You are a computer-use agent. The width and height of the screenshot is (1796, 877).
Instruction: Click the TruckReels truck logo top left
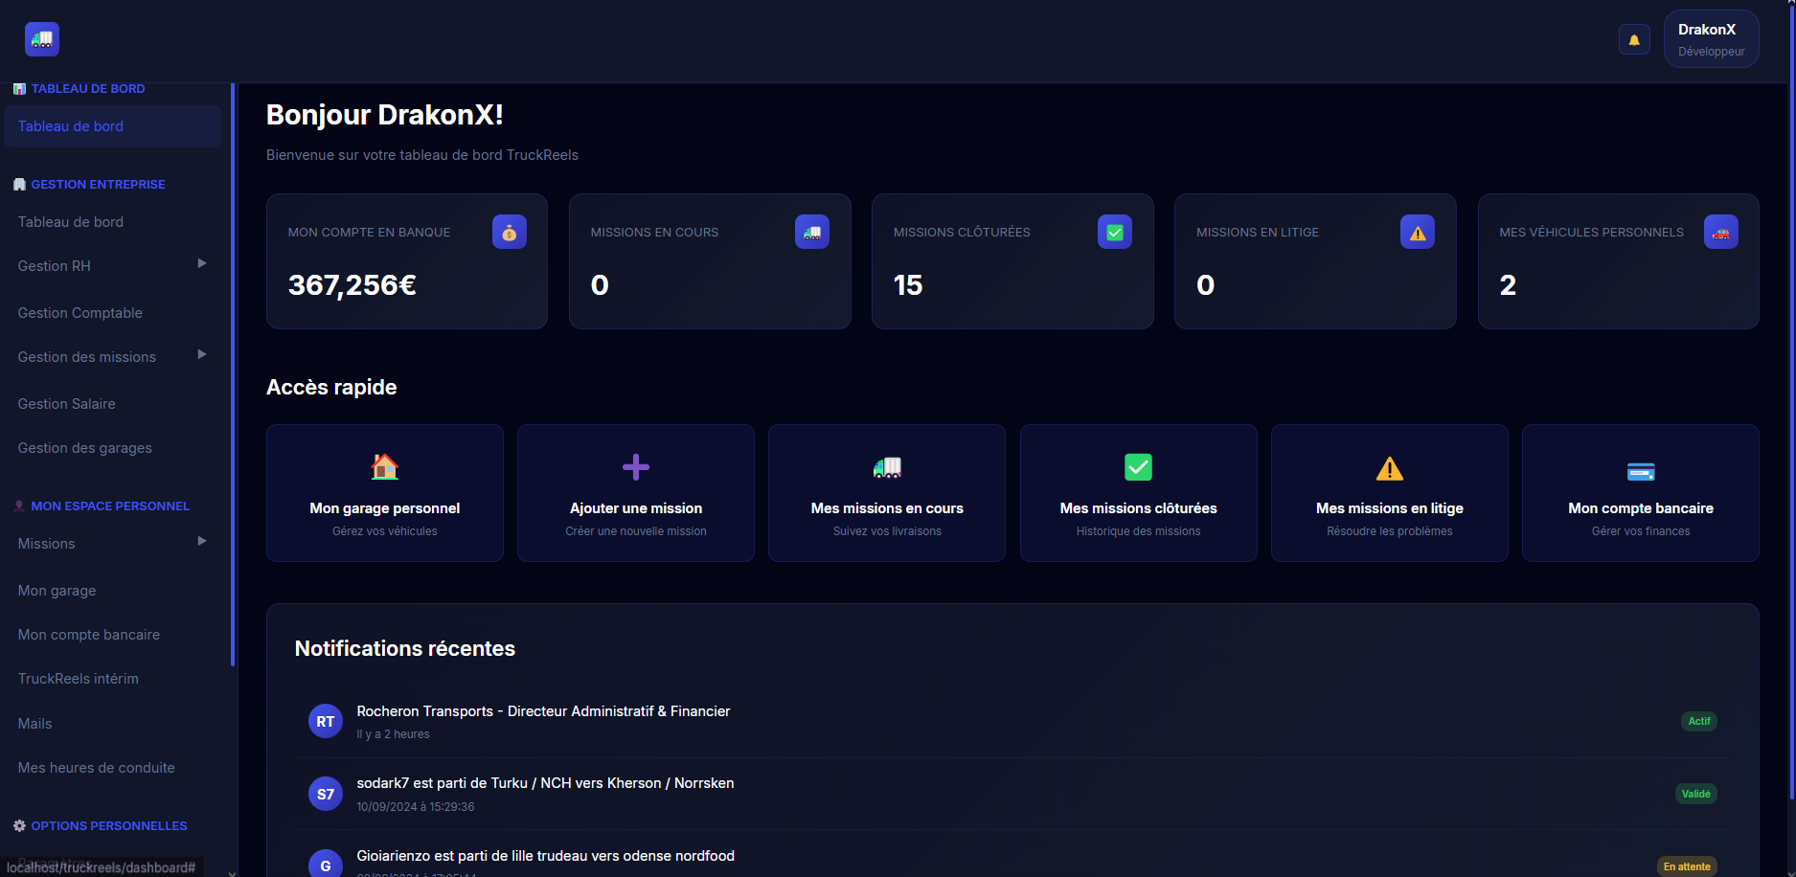coord(41,39)
